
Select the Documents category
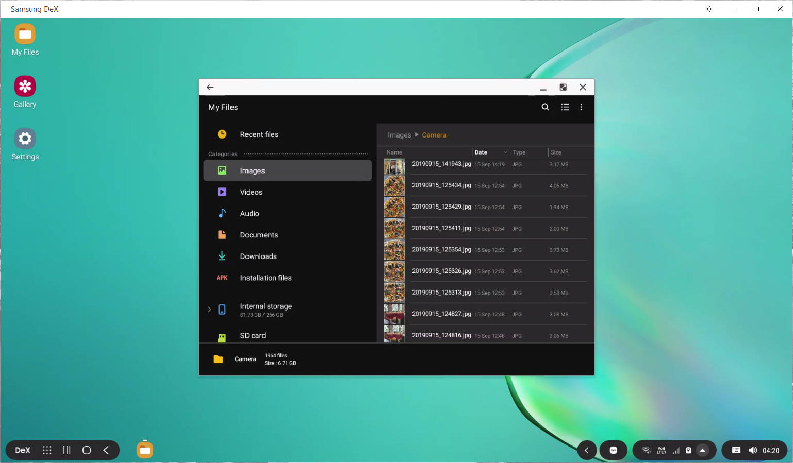[287, 235]
